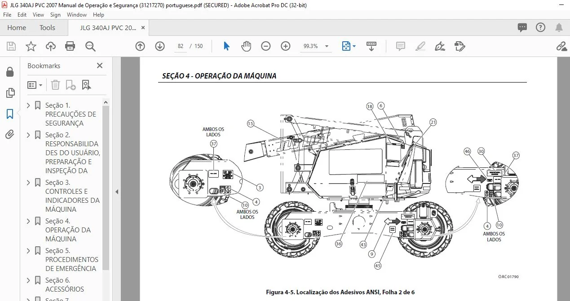
Task: Open the fit page options dropdown arrow
Action: tap(354, 46)
